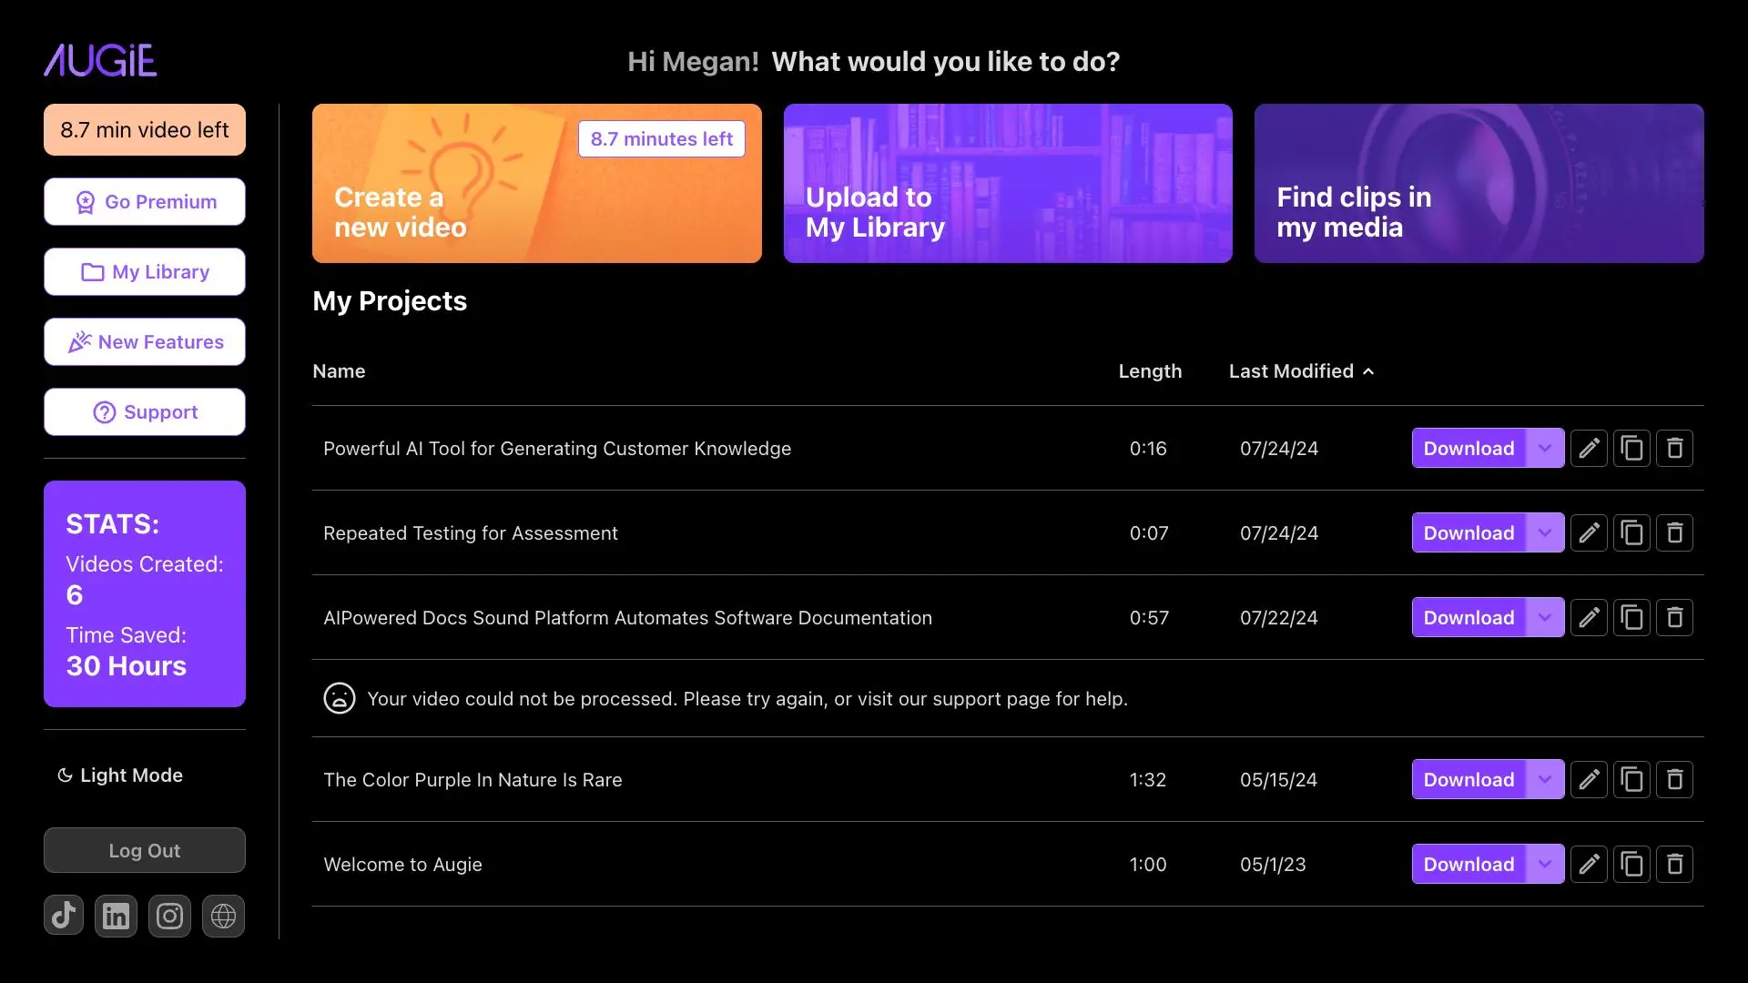Image resolution: width=1748 pixels, height=983 pixels.
Task: Expand the Download dropdown for 'The Color Purple In Nature Is Rare'
Action: [x=1546, y=779]
